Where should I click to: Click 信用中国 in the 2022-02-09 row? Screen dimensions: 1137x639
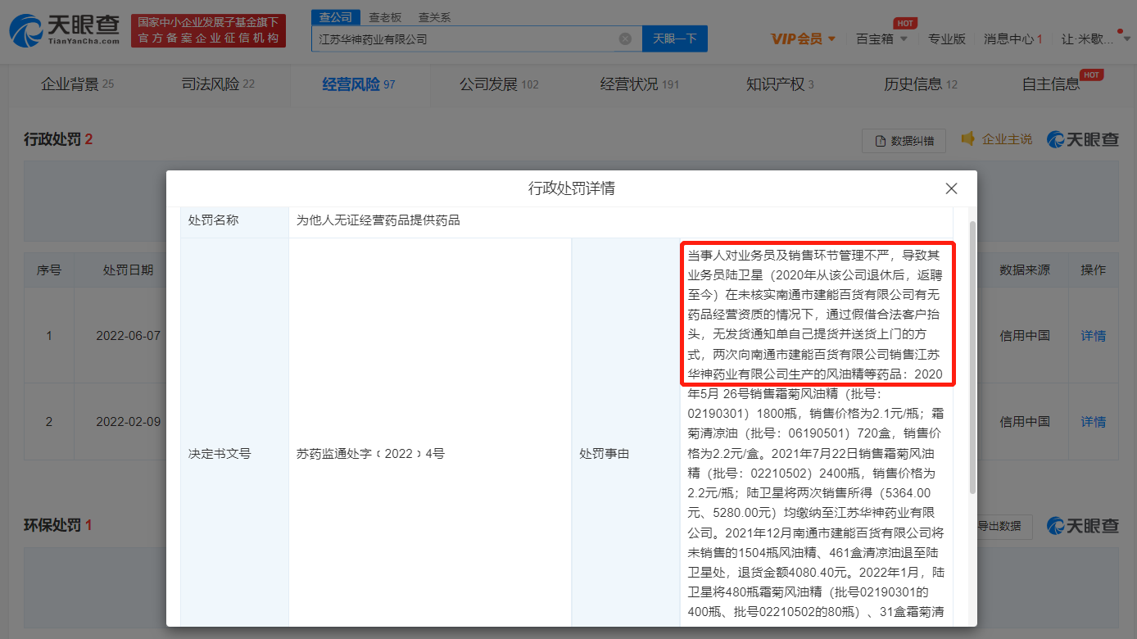tap(1024, 422)
